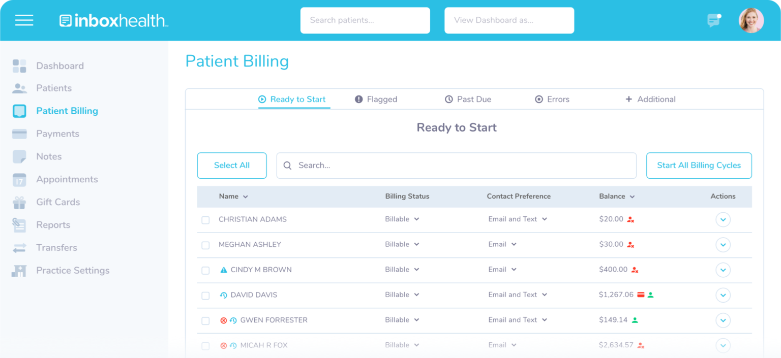Click the history icon next to David Davis

point(224,295)
